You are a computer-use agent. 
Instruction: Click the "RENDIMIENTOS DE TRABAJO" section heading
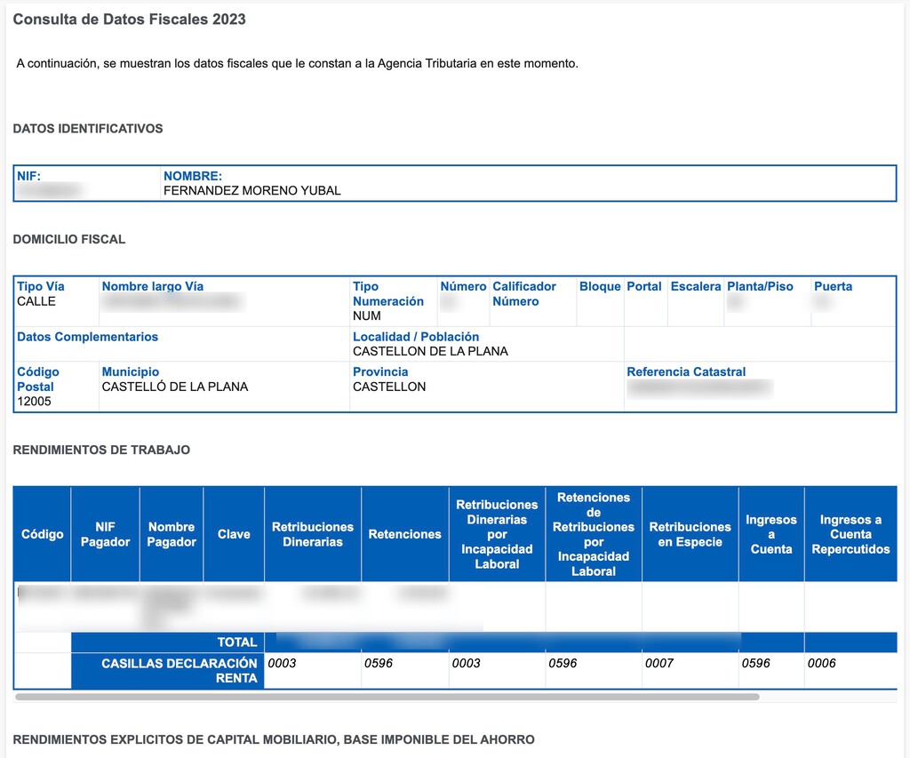[x=101, y=450]
